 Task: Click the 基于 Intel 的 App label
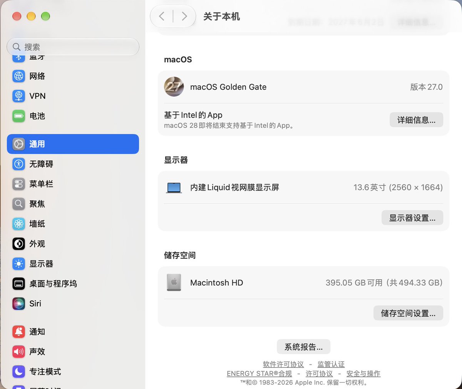pos(193,115)
